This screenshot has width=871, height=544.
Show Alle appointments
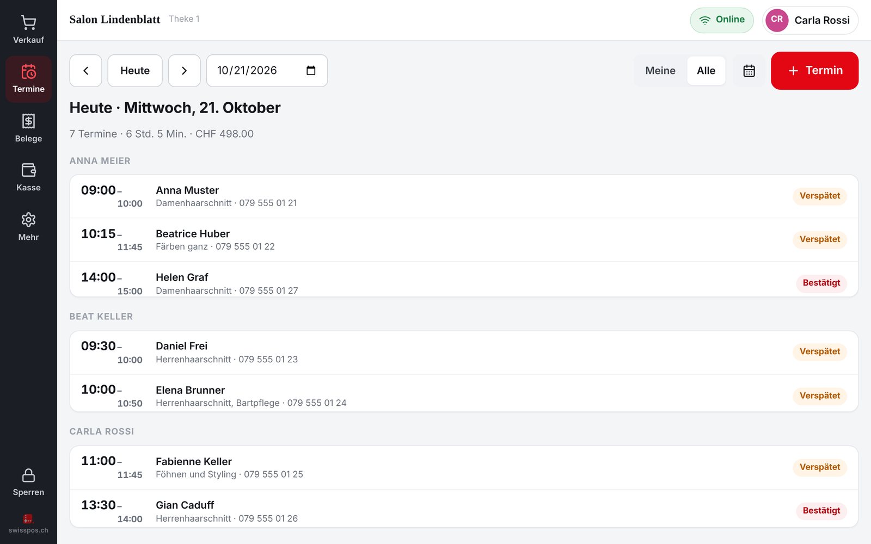[x=706, y=71]
